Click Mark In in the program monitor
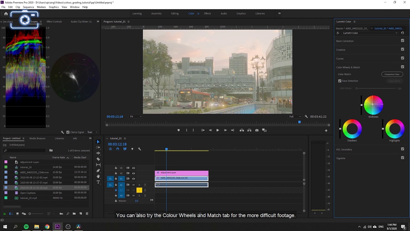 (186, 130)
